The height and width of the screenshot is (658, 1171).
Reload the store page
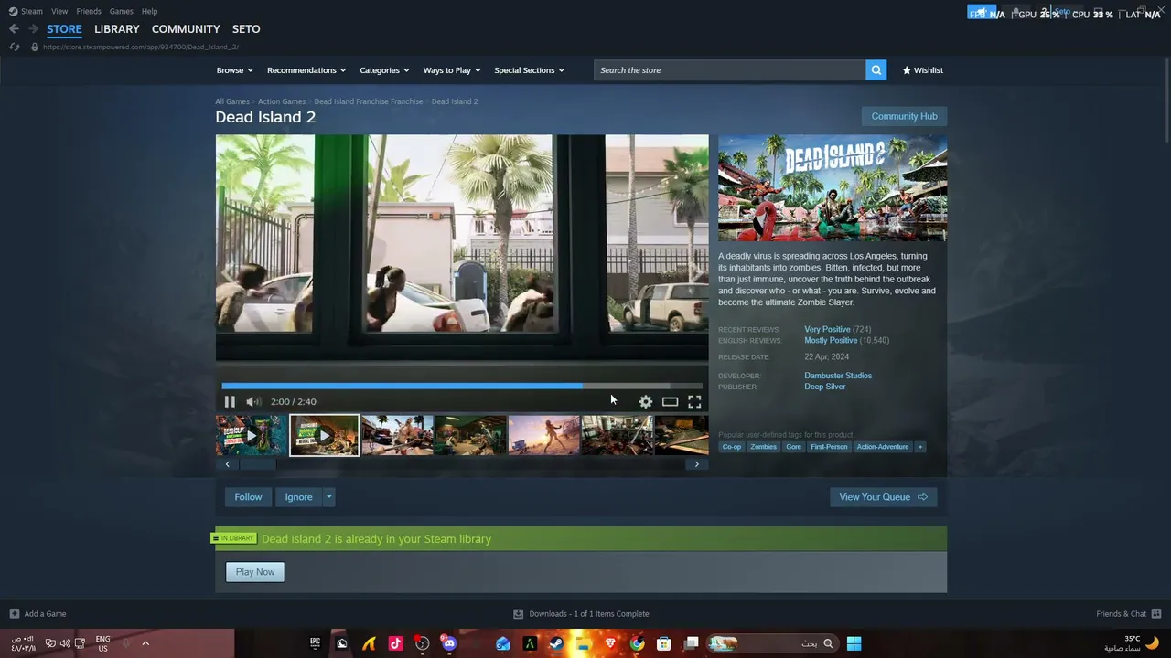15,47
